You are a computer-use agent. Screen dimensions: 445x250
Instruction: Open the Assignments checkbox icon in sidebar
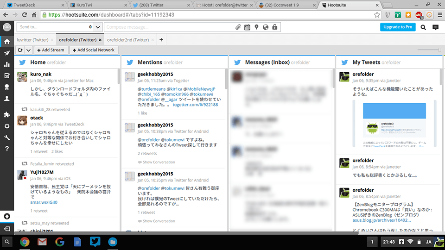pyautogui.click(x=7, y=75)
